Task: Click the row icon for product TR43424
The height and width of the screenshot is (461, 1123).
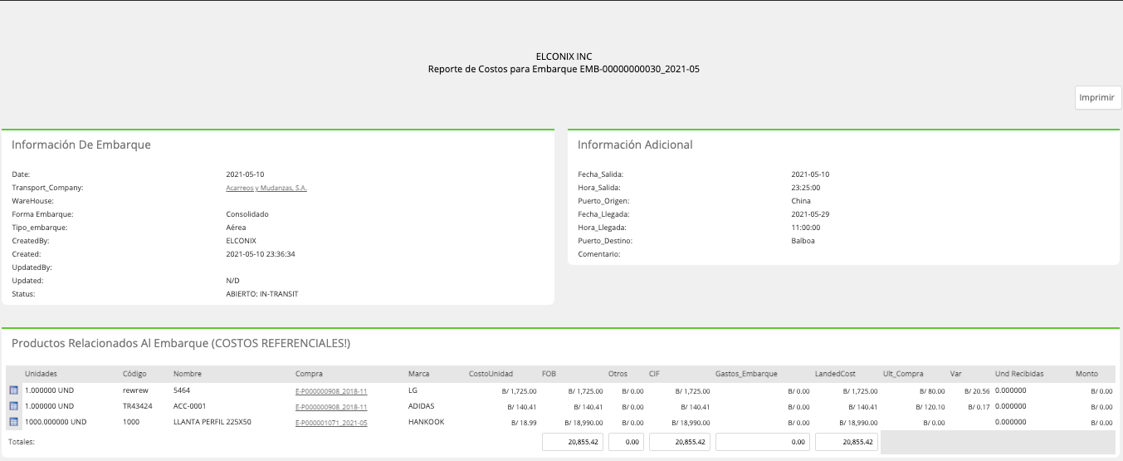Action: point(13,406)
